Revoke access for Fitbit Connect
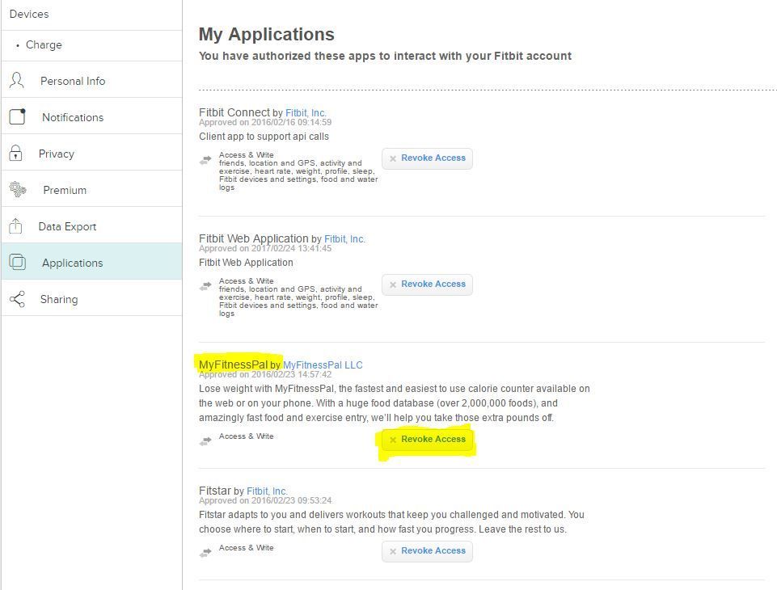777x590 pixels. point(427,158)
